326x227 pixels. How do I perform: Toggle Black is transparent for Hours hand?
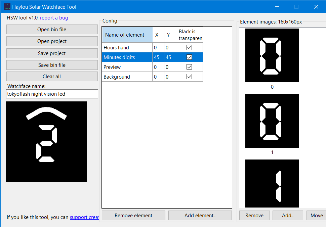[x=189, y=47]
